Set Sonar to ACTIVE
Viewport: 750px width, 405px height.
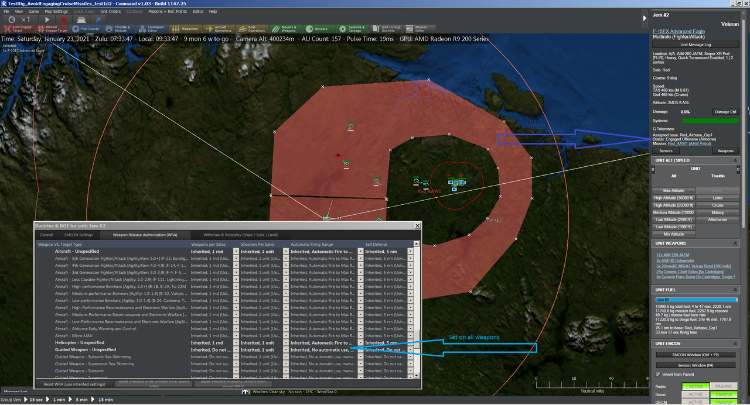(695, 394)
